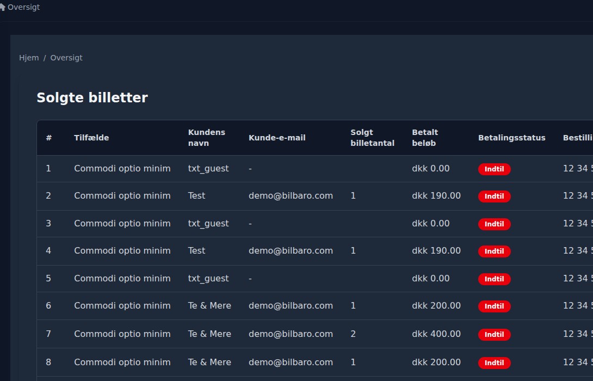Click ticket count 2 in row 7
This screenshot has width=593, height=381.
[353, 334]
